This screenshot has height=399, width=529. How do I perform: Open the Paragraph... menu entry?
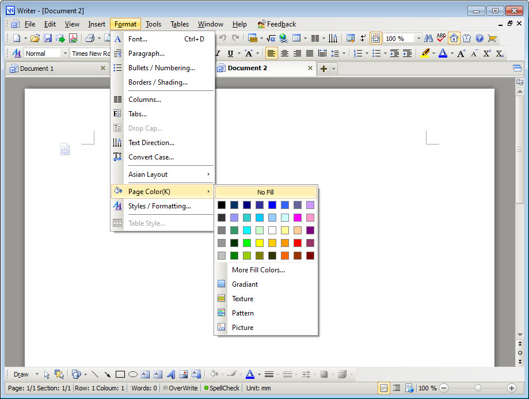point(146,54)
